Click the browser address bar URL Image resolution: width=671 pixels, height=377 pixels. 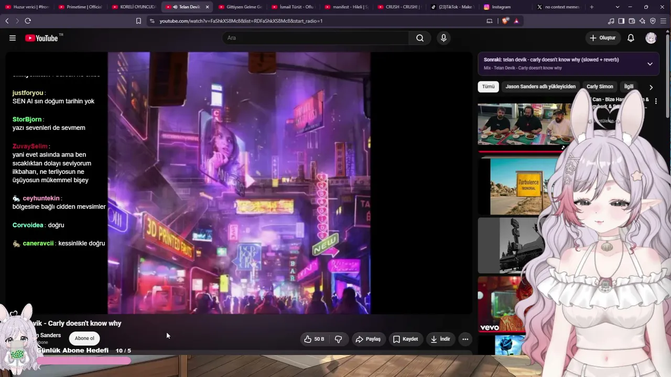click(241, 21)
